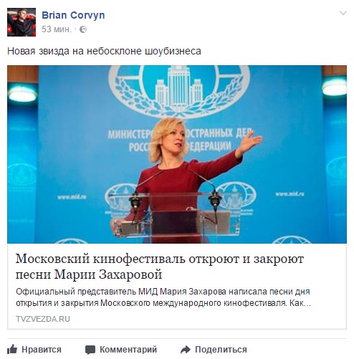Viewport: 354px width, 359px height.
Task: Click the ministry building emblem in photo
Action: (x=179, y=91)
